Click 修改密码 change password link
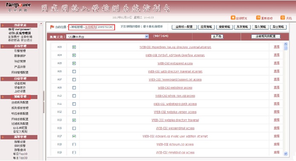The image size is (296, 161). [x=14, y=40]
